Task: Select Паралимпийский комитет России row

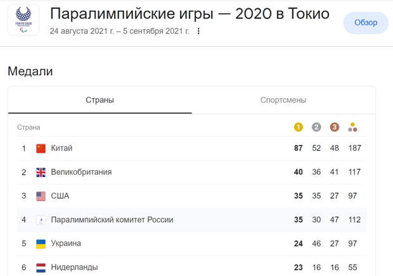Action: tap(191, 220)
